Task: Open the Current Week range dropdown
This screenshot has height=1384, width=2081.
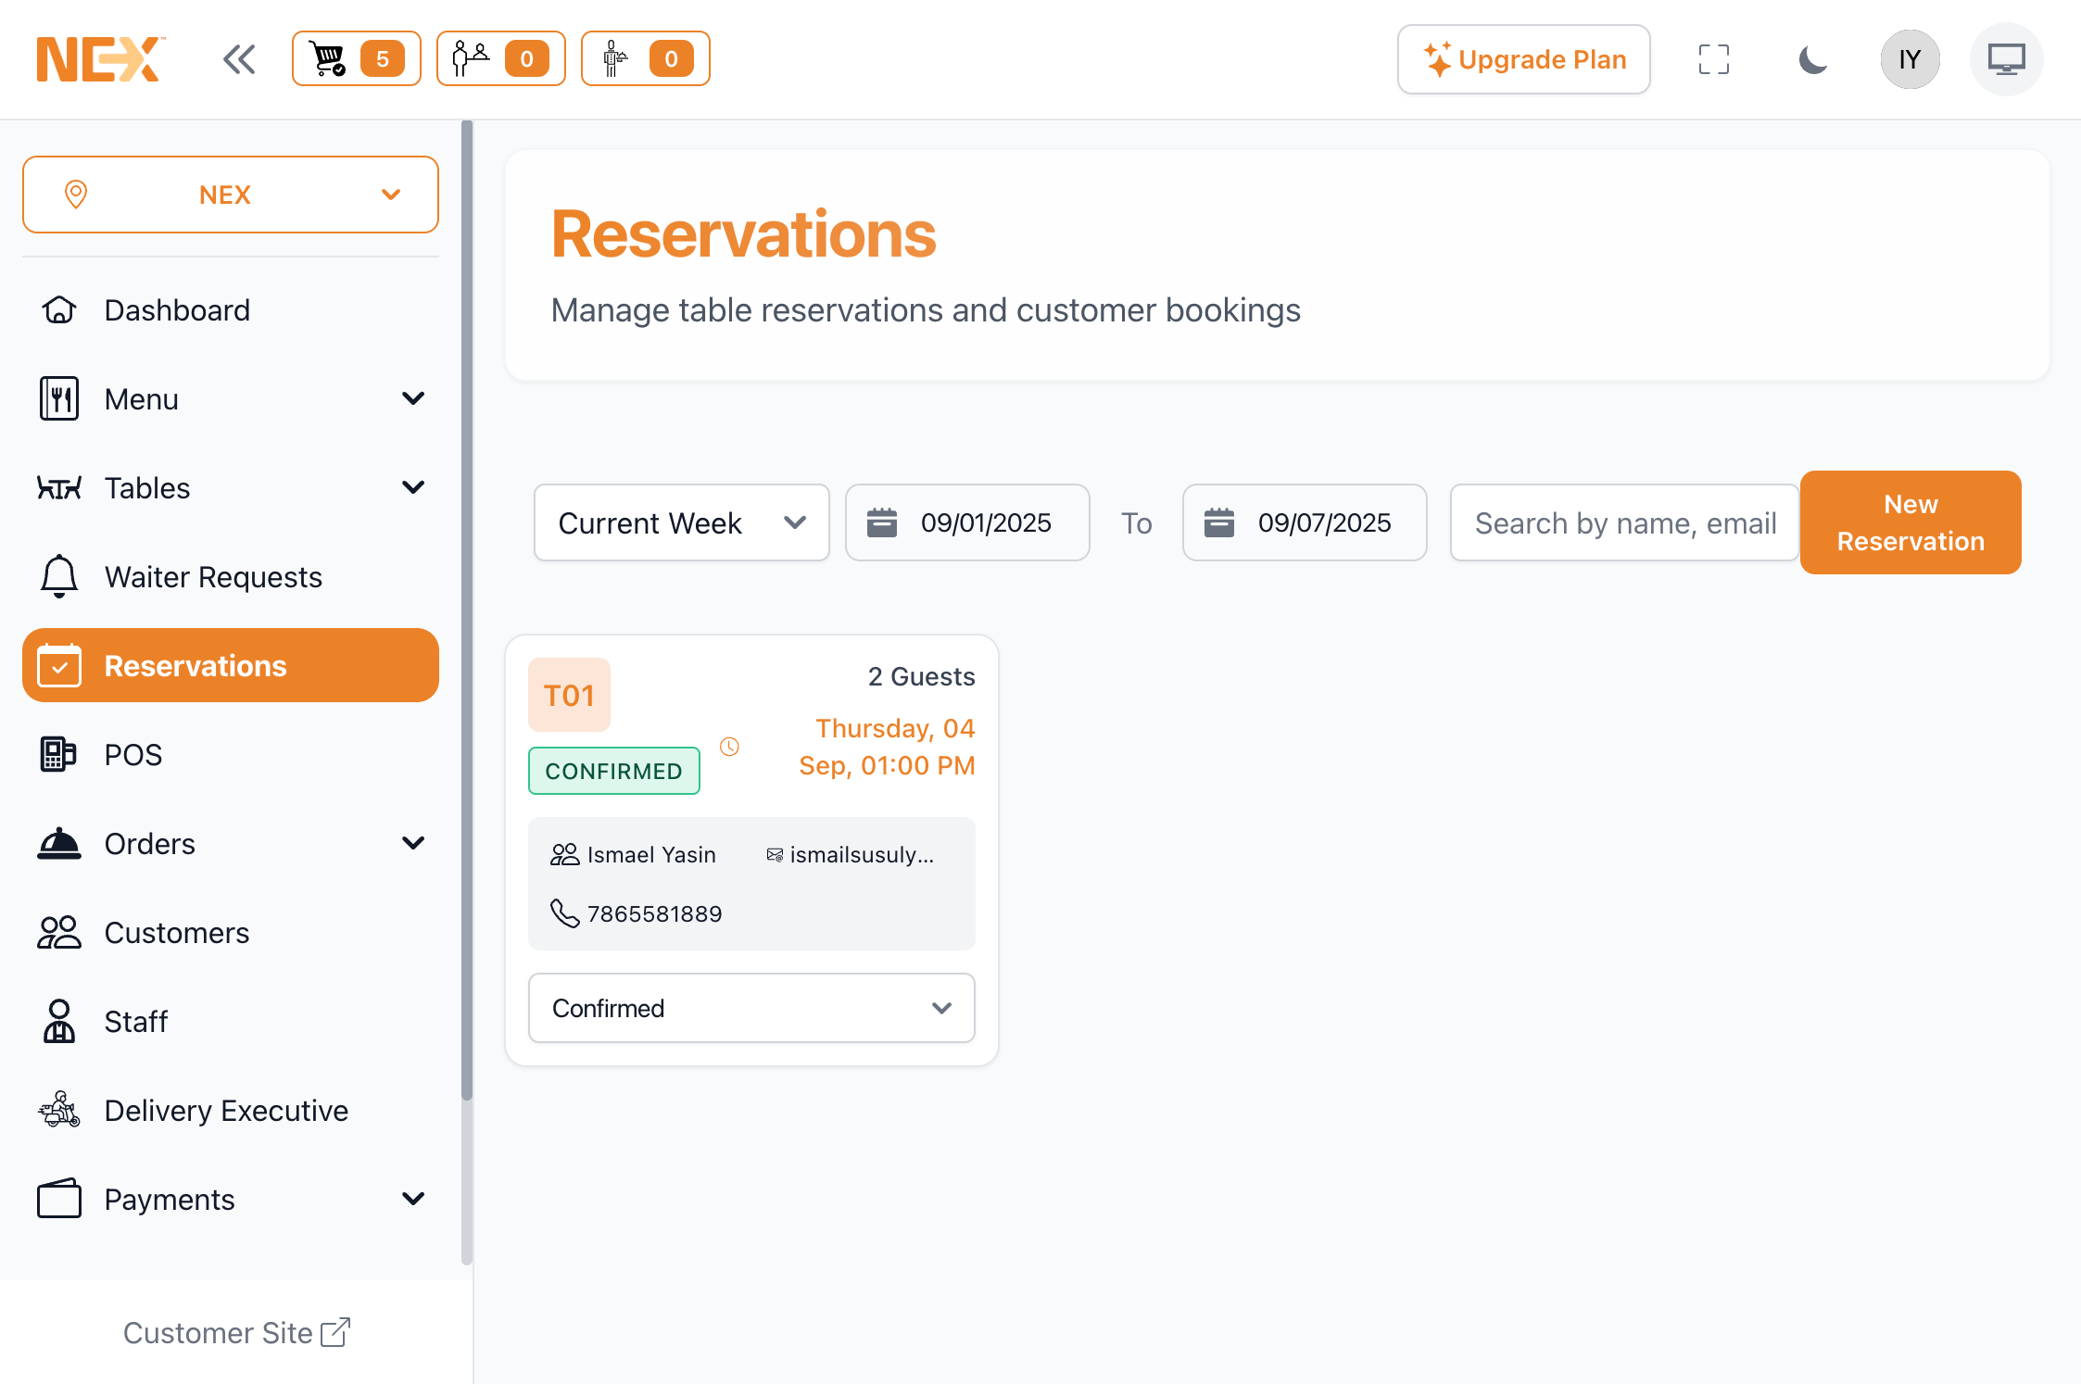Action: pos(681,522)
